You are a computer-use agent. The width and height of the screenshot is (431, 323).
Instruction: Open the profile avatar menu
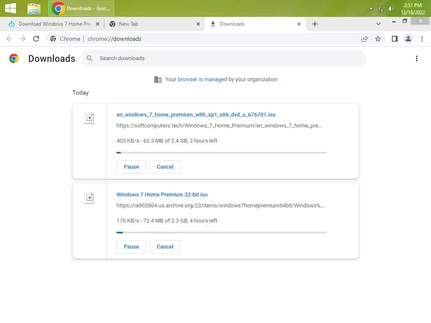point(408,39)
